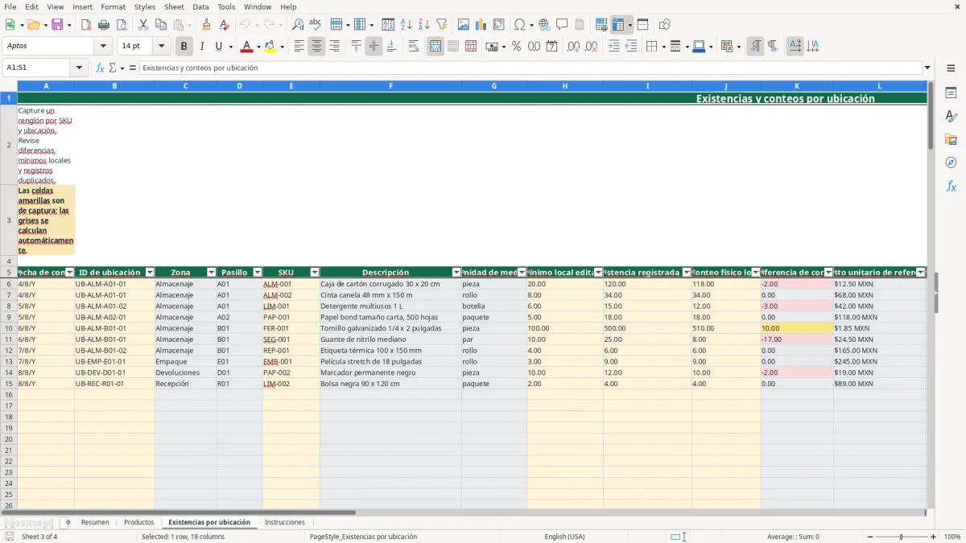Switch to the Productos sheet tab
The height and width of the screenshot is (543, 966).
coord(138,522)
